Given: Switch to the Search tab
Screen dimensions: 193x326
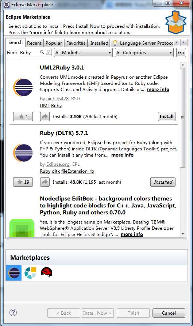Looking at the screenshot, I should coord(16,42).
